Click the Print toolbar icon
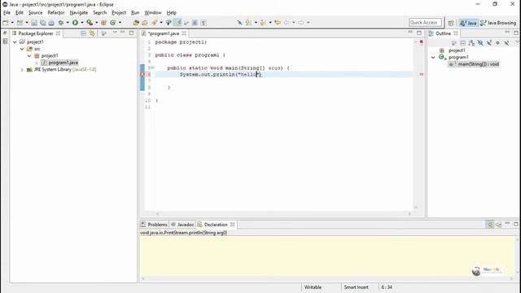Viewport: 521px width, 293px height. [x=51, y=23]
